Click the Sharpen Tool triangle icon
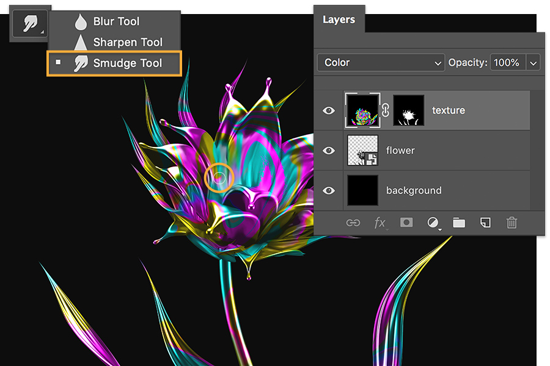The width and height of the screenshot is (550, 366). 81,42
